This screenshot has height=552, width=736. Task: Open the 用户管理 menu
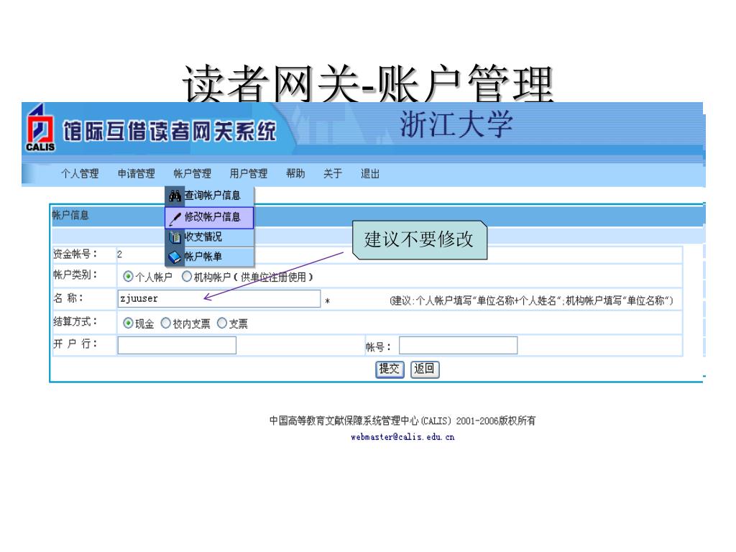[x=248, y=174]
